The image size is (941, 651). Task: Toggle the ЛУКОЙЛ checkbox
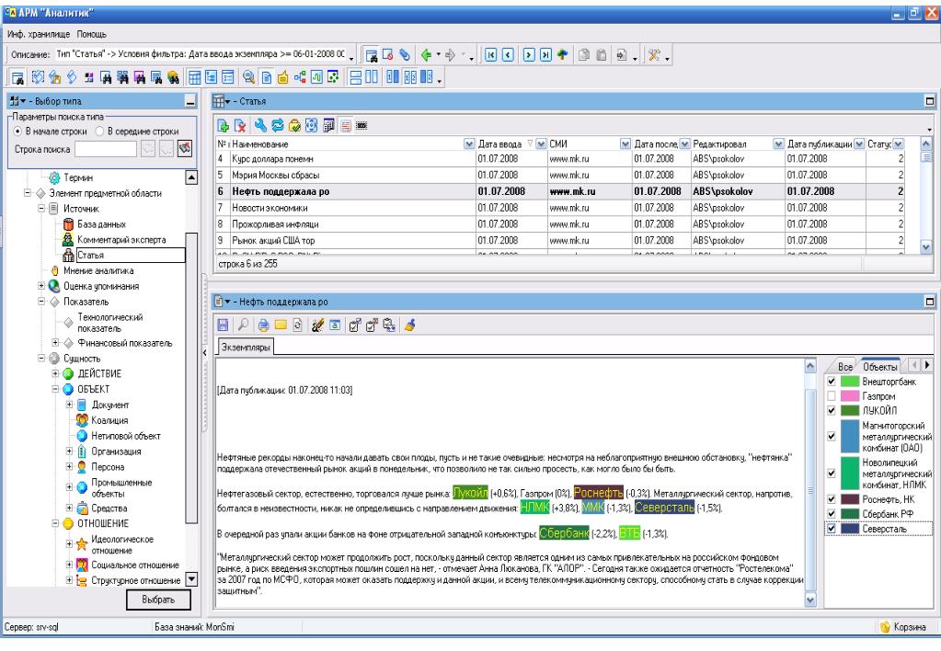pos(832,410)
